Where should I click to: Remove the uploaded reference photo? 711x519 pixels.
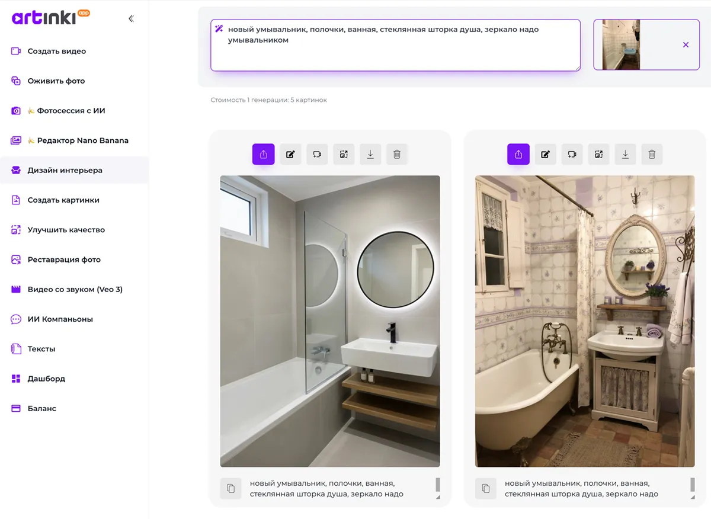[x=686, y=45]
